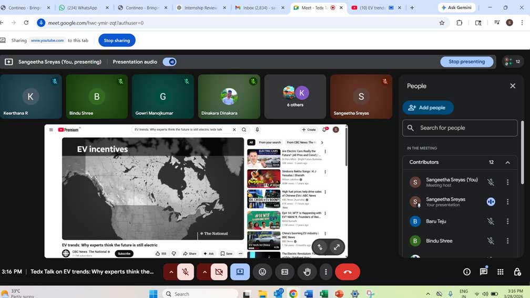Screen dimensions: 530x298
Task: Click the leave call button
Action: pyautogui.click(x=347, y=272)
